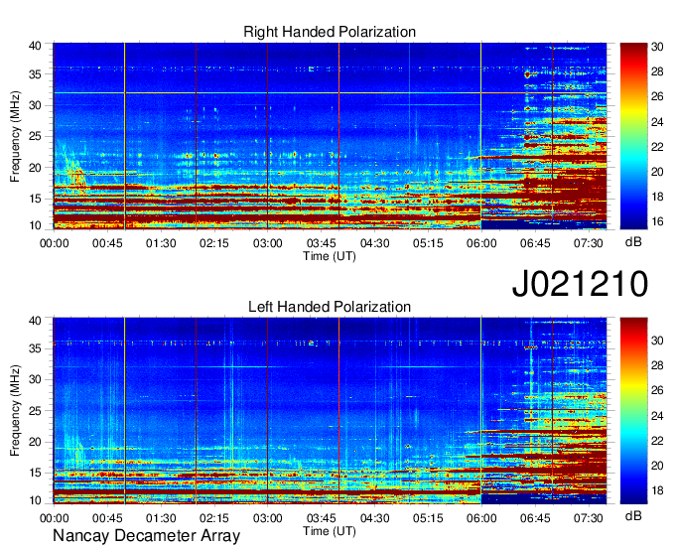Click the '06:45' tick of top plot
The image size is (675, 548).
click(535, 243)
